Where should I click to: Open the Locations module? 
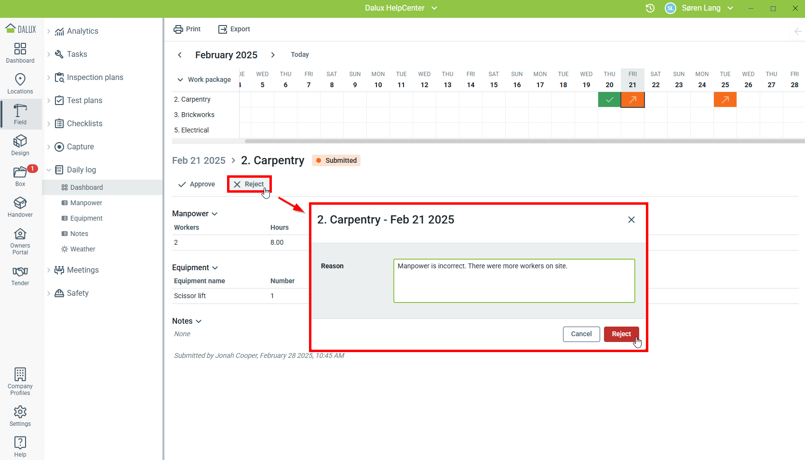point(20,84)
